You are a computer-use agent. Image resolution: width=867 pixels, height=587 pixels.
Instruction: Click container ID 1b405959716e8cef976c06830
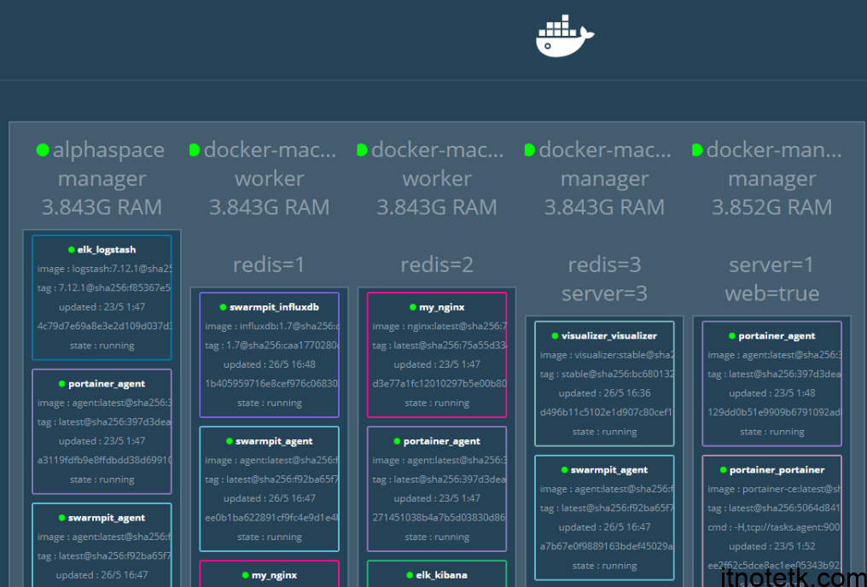click(272, 384)
